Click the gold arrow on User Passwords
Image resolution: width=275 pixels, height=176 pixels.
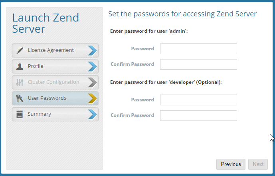[x=92, y=98]
